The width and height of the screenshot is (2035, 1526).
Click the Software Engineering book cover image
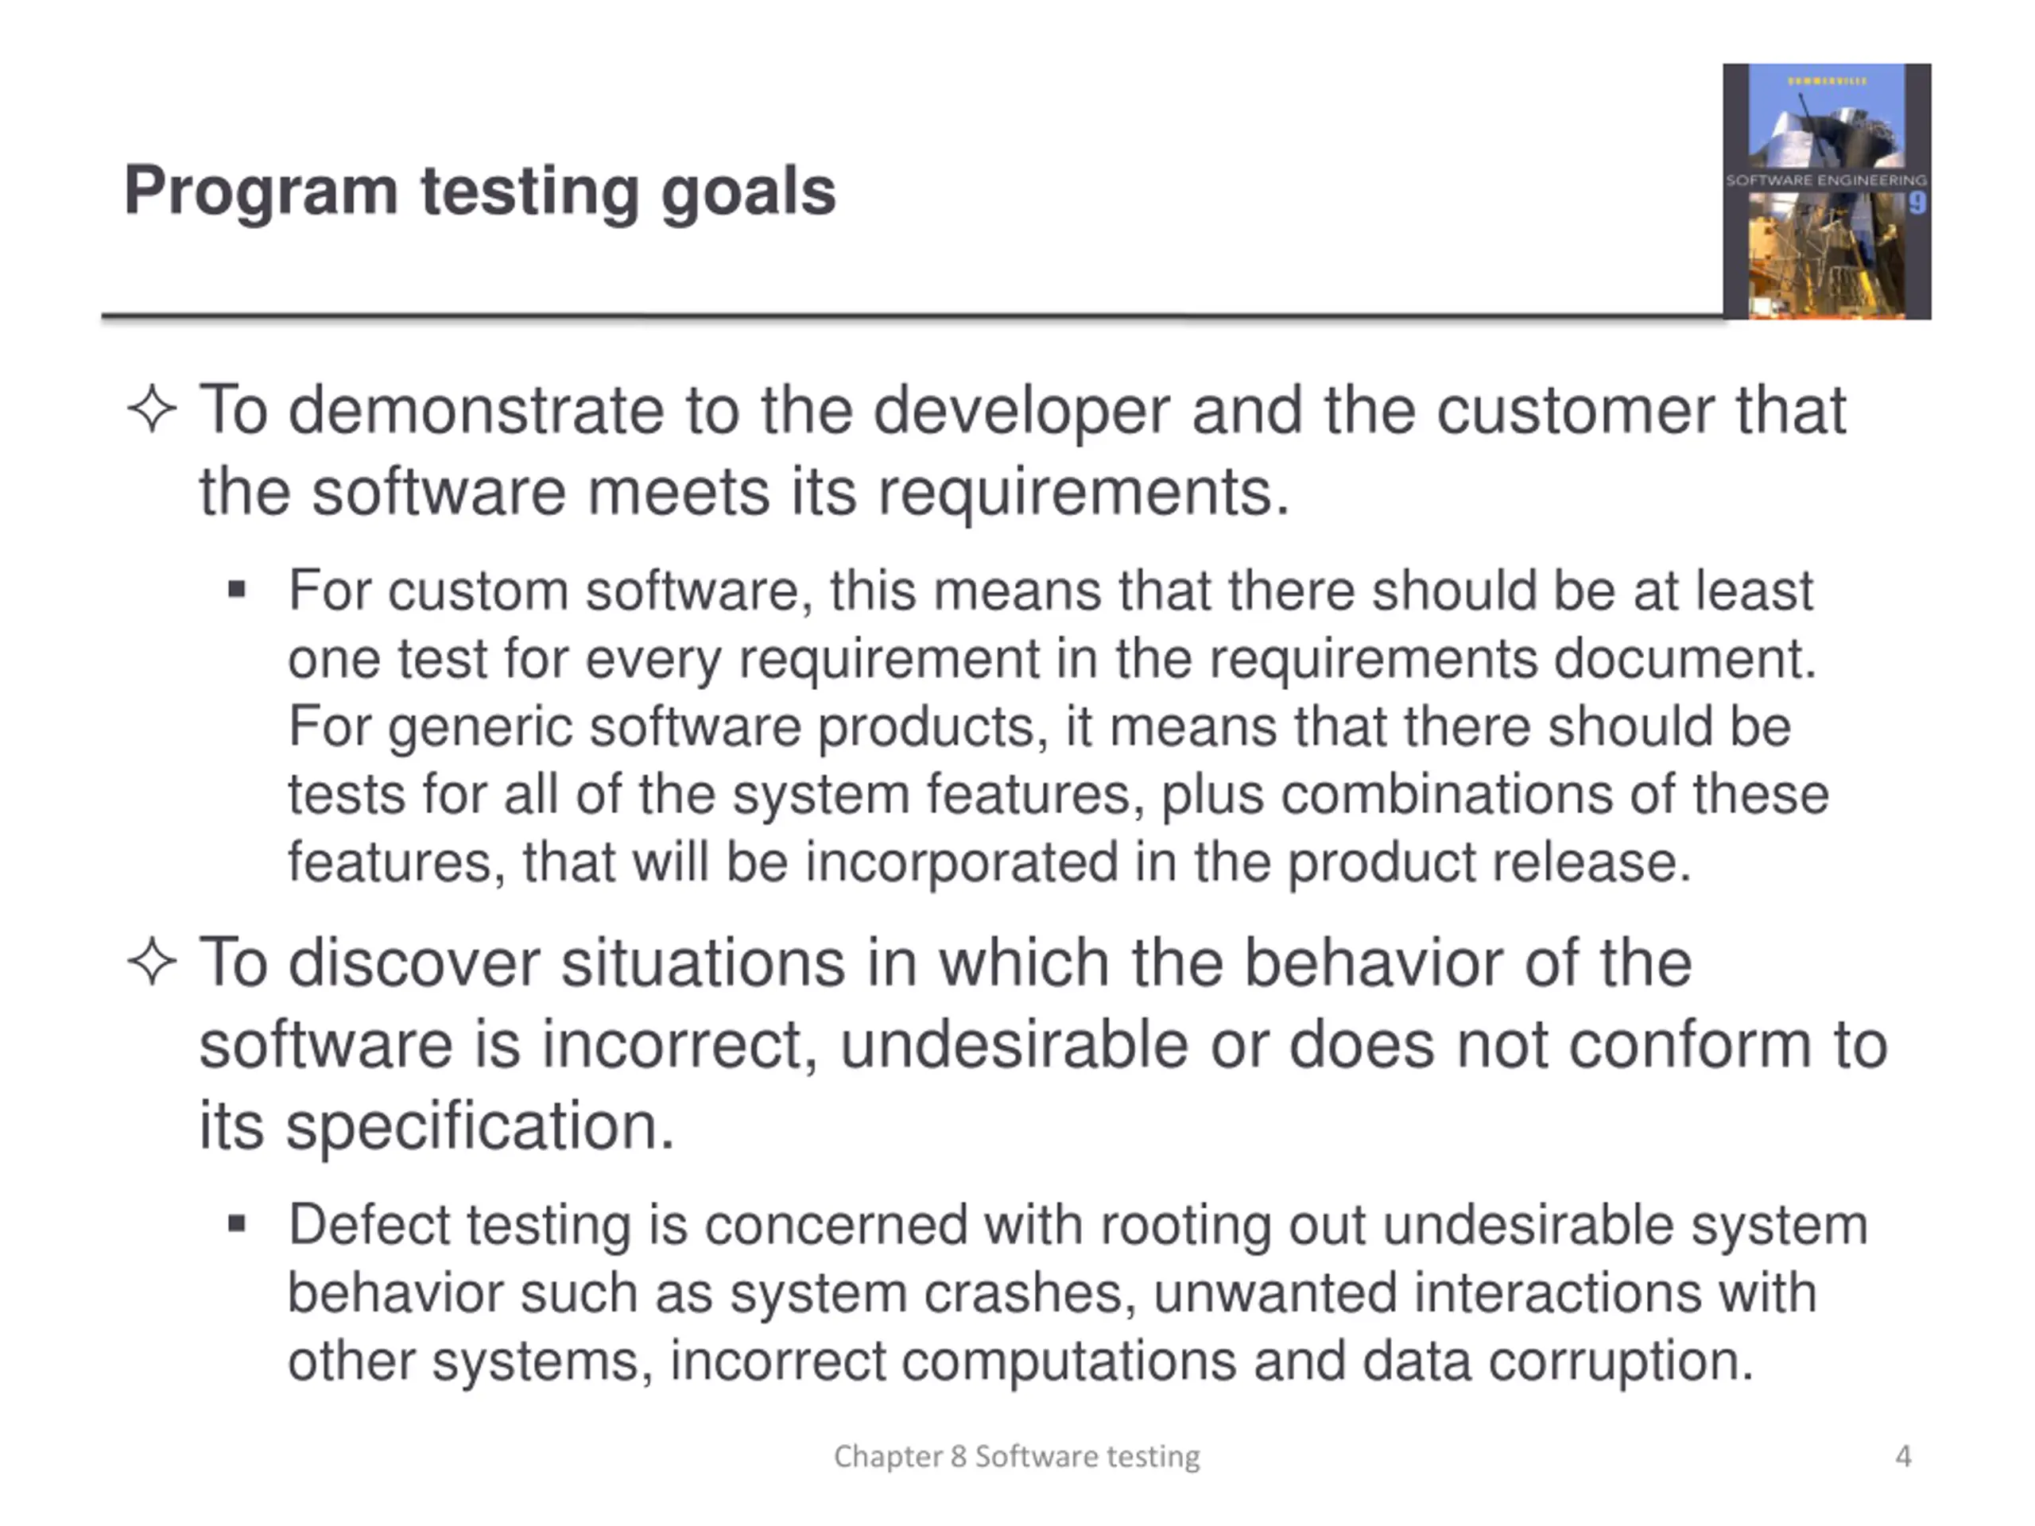pos(1826,192)
